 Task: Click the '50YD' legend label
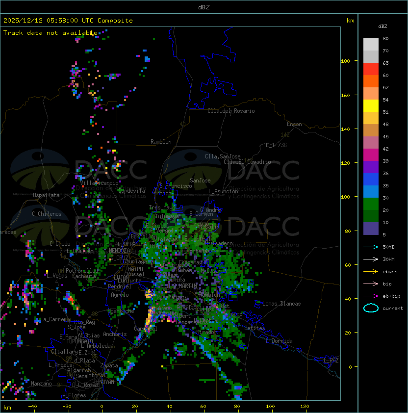coord(388,247)
